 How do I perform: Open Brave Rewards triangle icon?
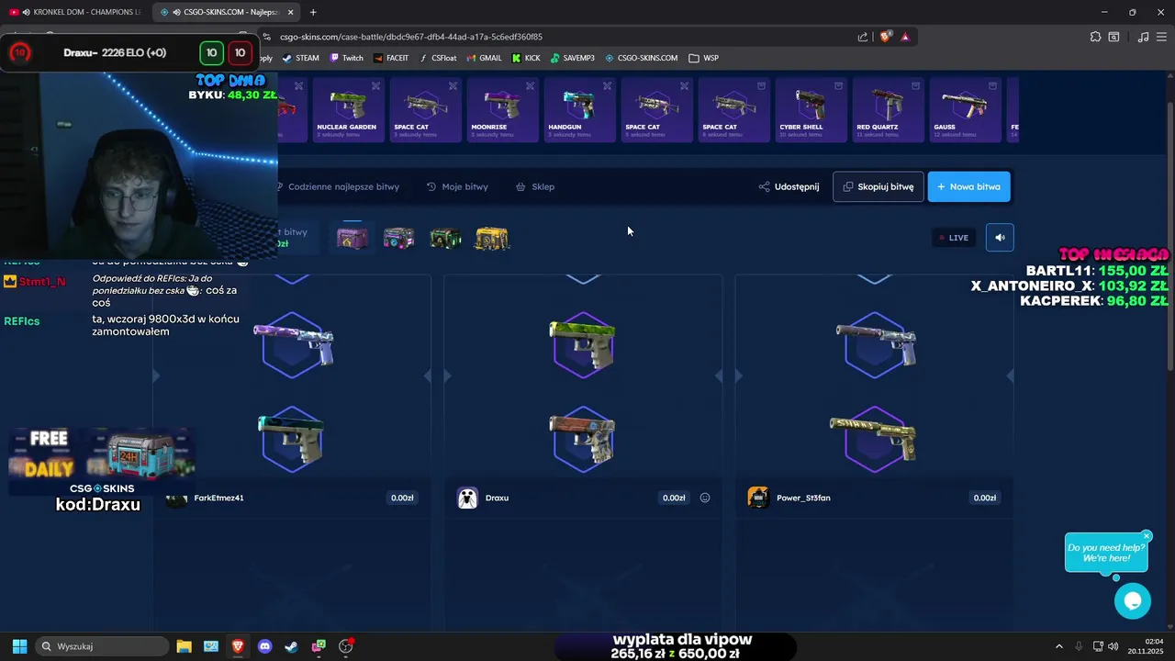[x=905, y=37]
